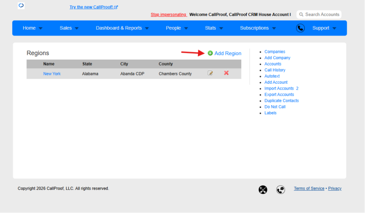Open the Support dropdown arrow
This screenshot has width=365, height=213.
tap(334, 28)
